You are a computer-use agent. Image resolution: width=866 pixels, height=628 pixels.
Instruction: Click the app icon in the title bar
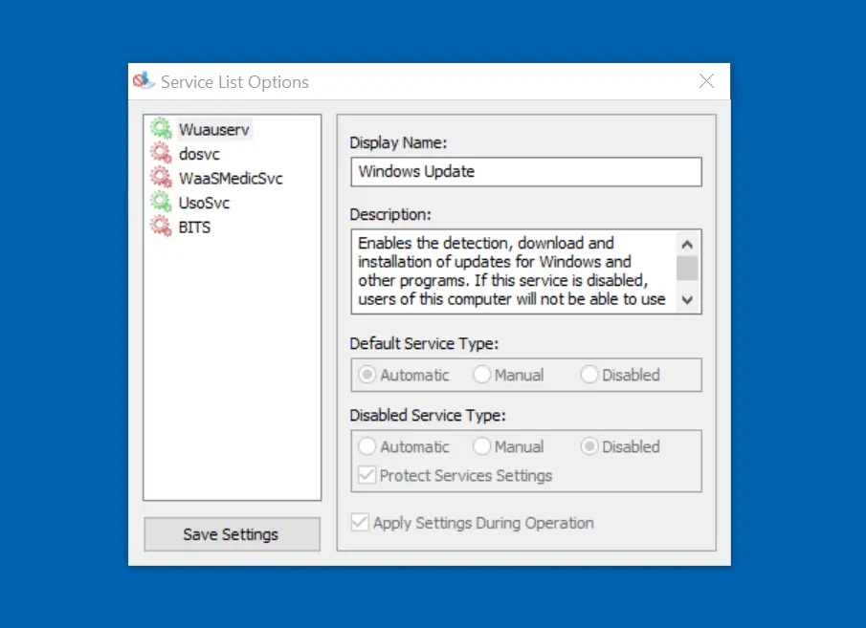144,80
